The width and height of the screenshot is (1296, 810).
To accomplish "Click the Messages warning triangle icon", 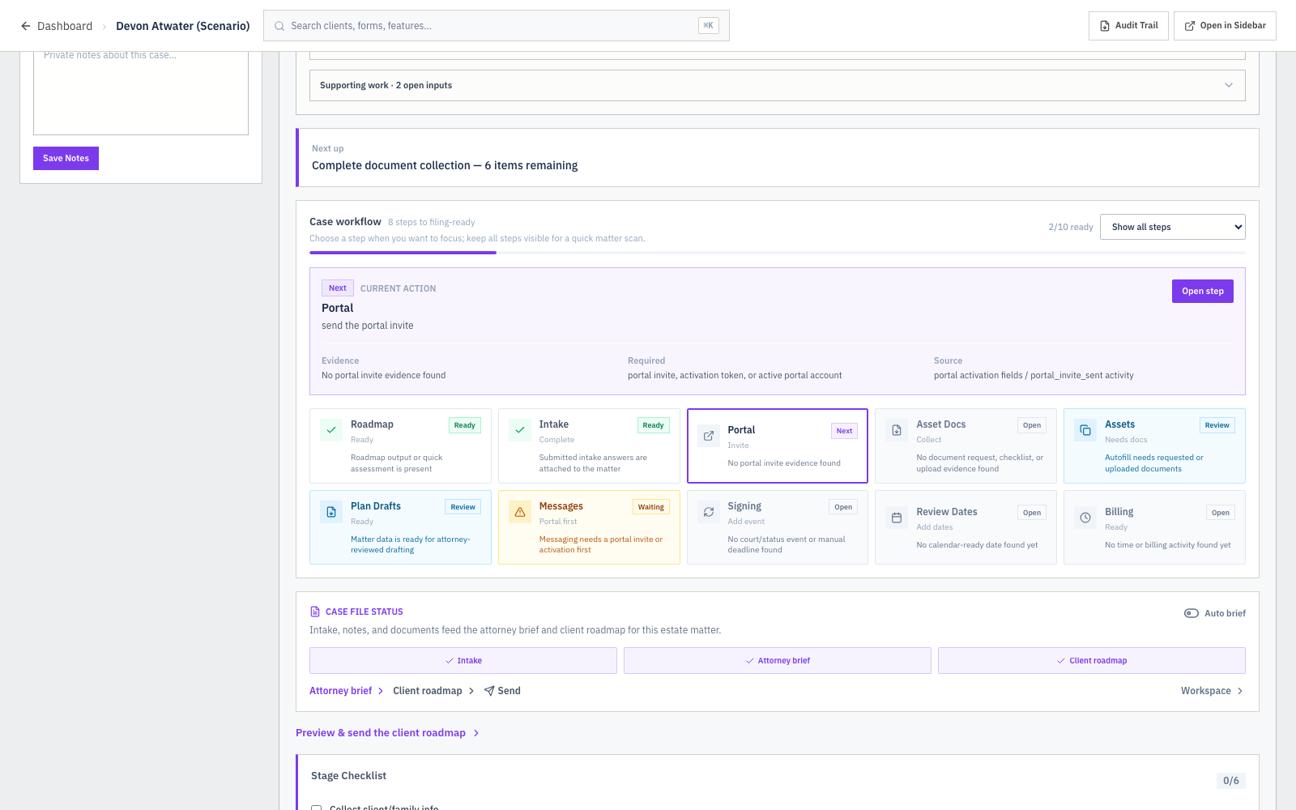I will [520, 512].
